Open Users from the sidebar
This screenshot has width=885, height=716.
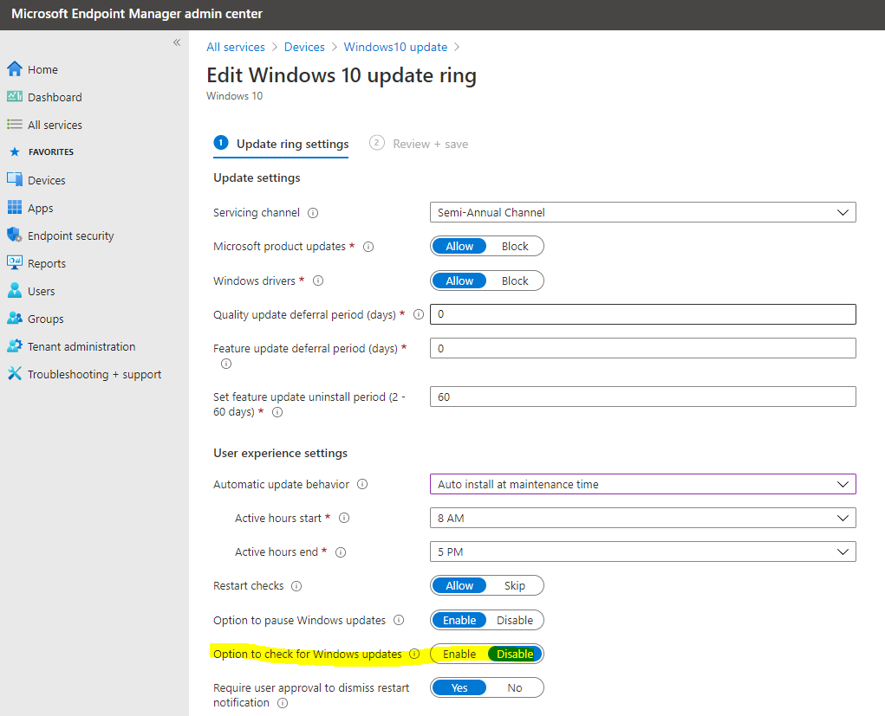coord(42,291)
